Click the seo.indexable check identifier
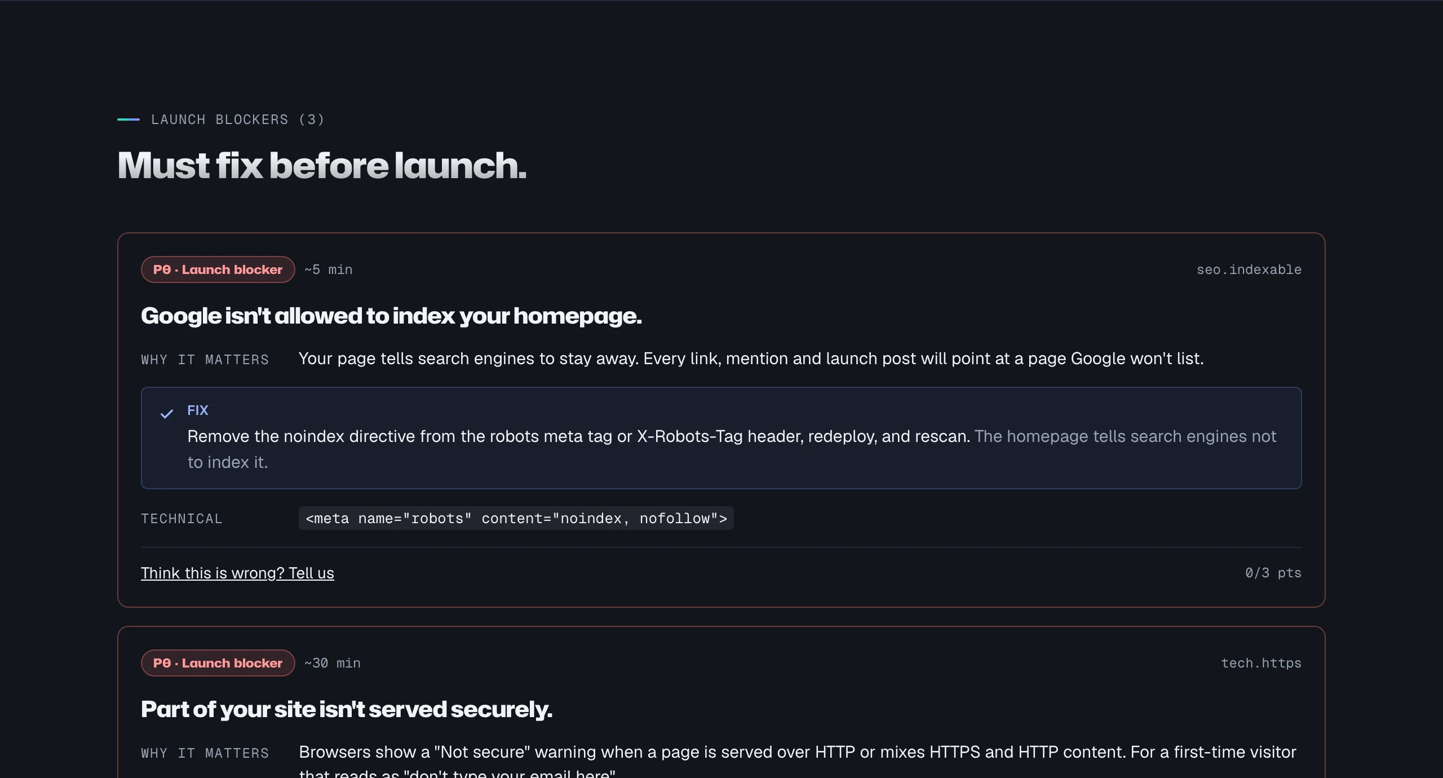Viewport: 1443px width, 778px height. point(1249,269)
